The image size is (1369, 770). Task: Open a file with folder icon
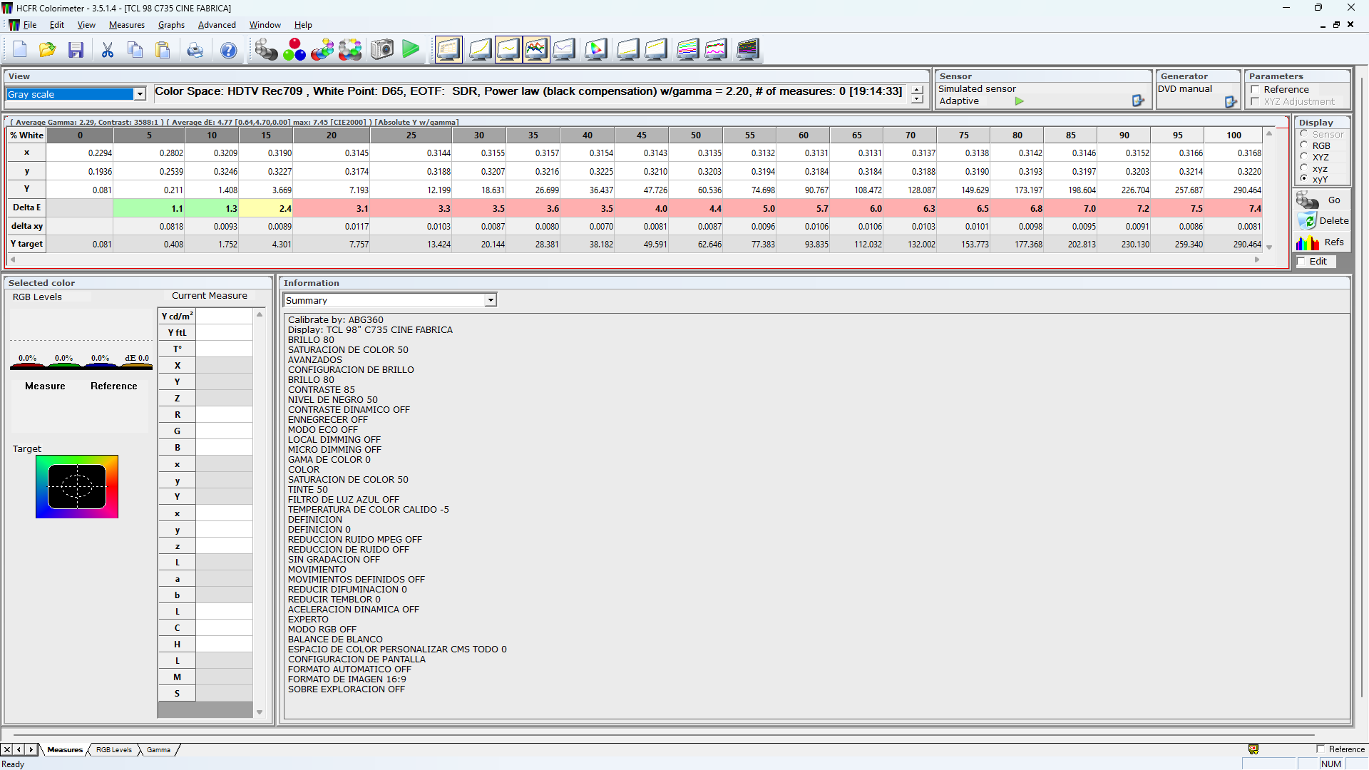[48, 50]
